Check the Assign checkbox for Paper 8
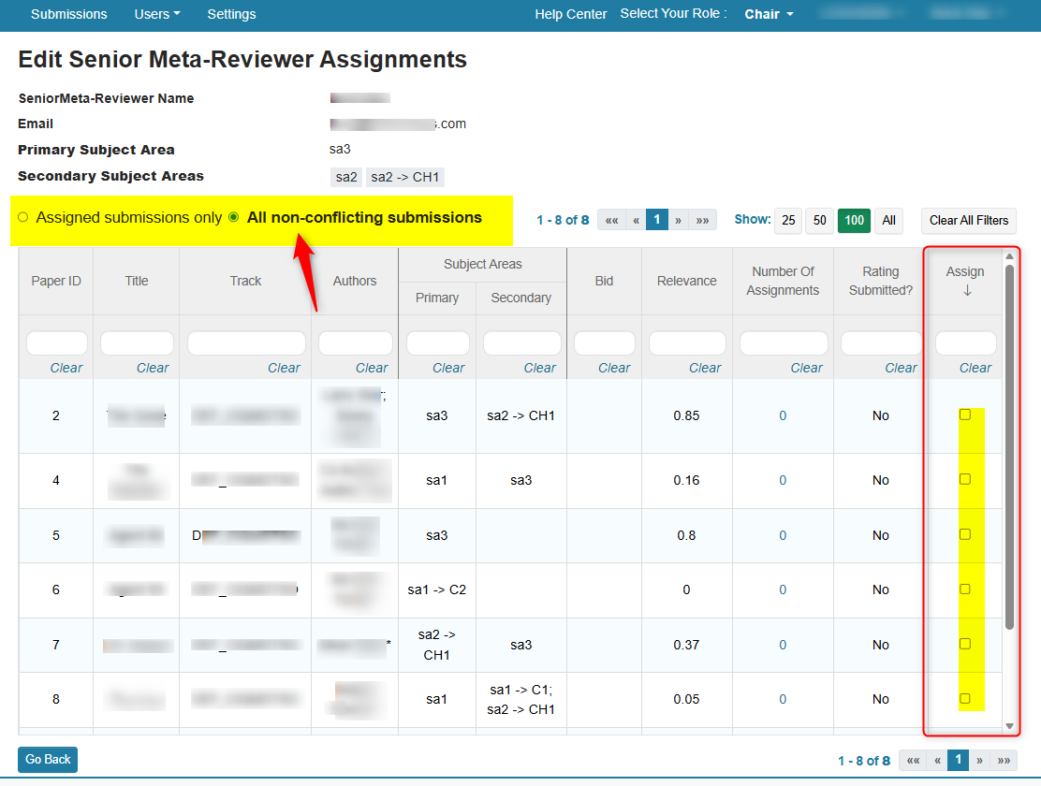This screenshot has width=1041, height=786. tap(964, 697)
